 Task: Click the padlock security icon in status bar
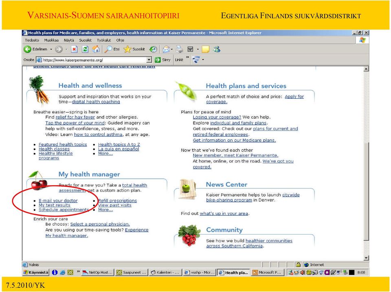pyautogui.click(x=298, y=265)
